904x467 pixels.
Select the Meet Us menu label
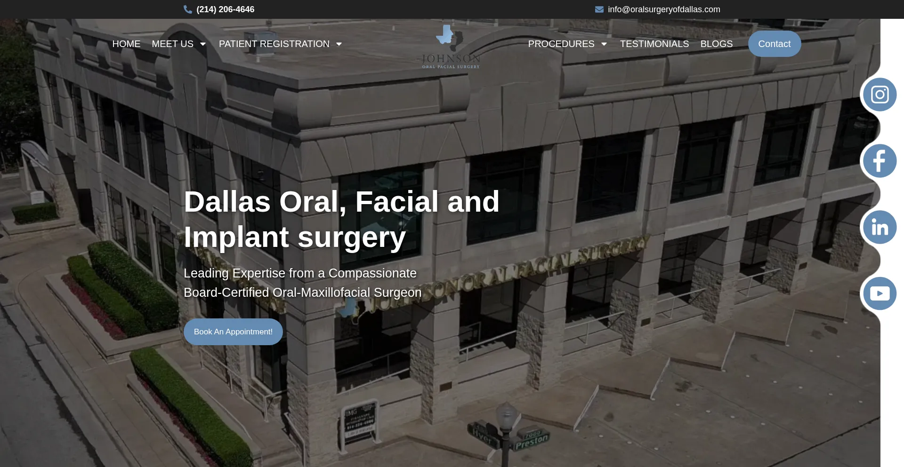172,44
